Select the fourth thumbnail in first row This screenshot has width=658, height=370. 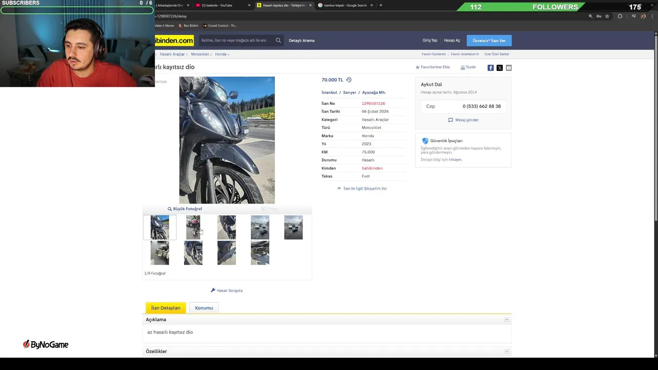point(260,228)
